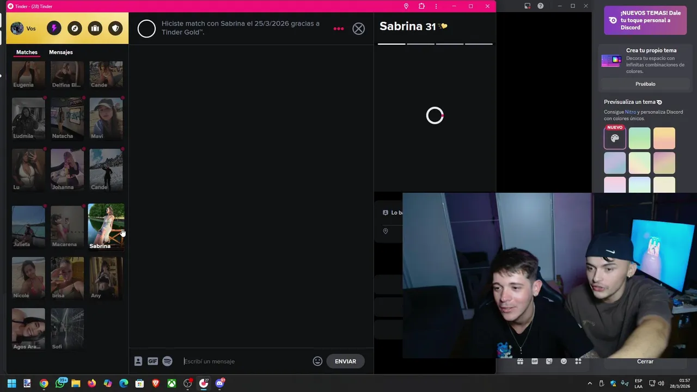The width and height of the screenshot is (697, 392).
Task: Select the green theme swatch
Action: [x=639, y=138]
